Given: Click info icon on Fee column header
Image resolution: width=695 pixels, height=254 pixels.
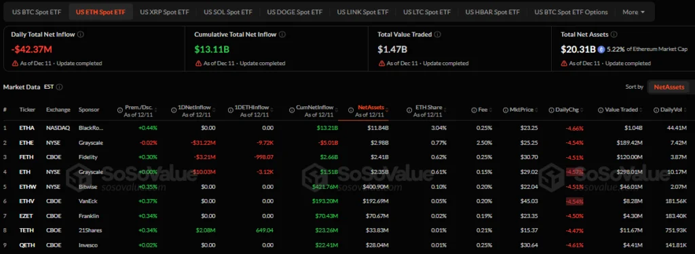Looking at the screenshot, I should coord(474,110).
